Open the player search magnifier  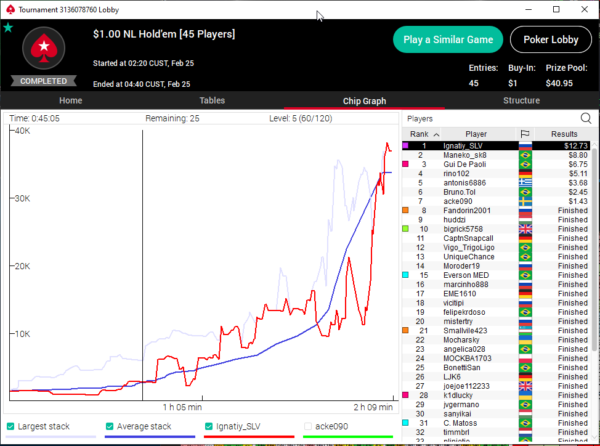coord(586,118)
